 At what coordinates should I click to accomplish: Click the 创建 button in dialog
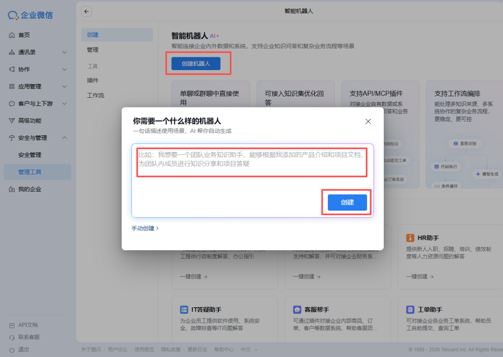tap(347, 202)
